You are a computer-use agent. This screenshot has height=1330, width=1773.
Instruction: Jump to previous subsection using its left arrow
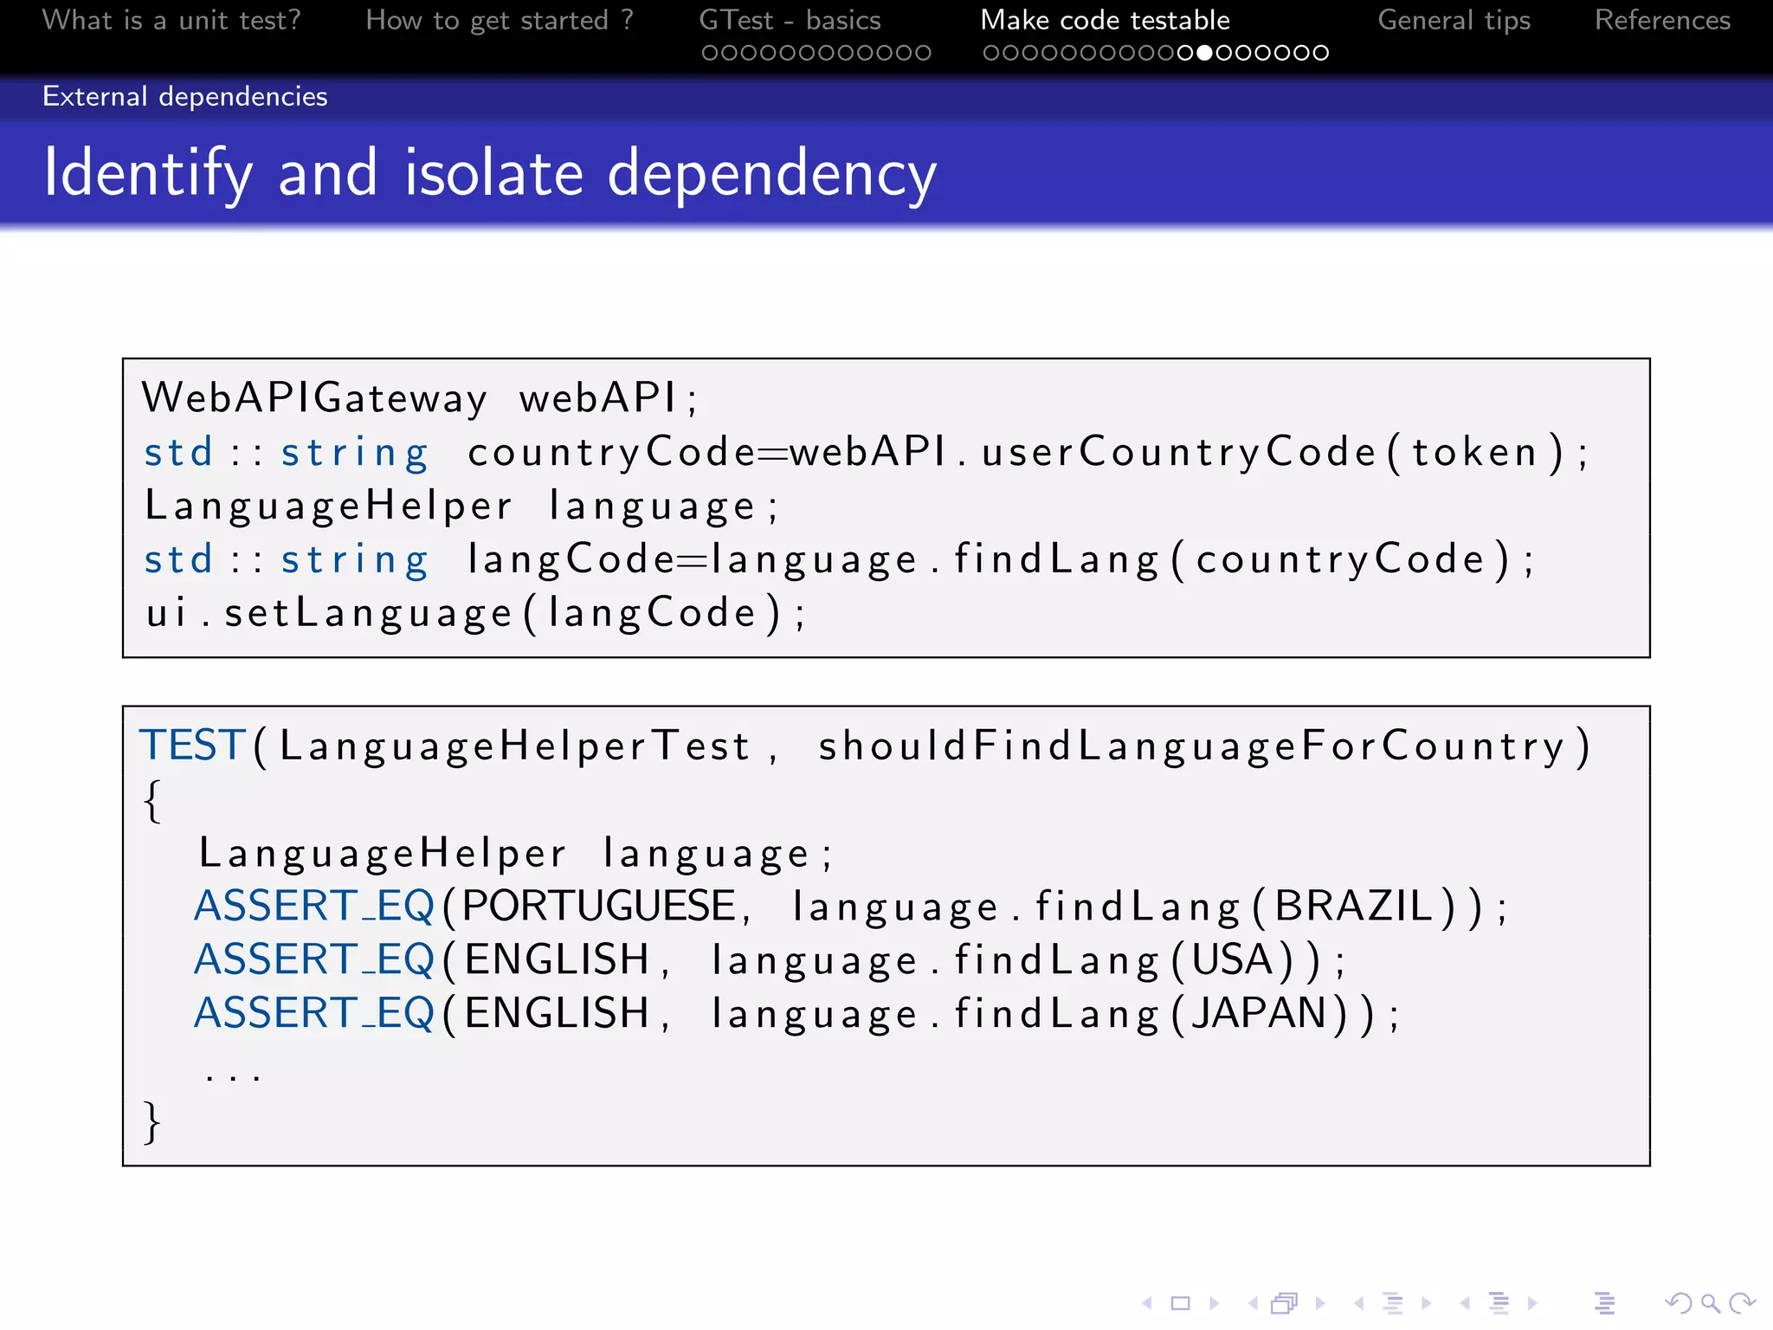click(1359, 1303)
